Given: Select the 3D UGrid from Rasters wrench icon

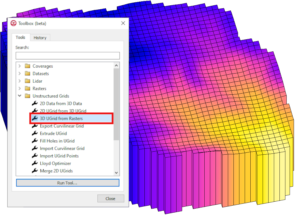Looking at the screenshot, I should coord(34,118).
